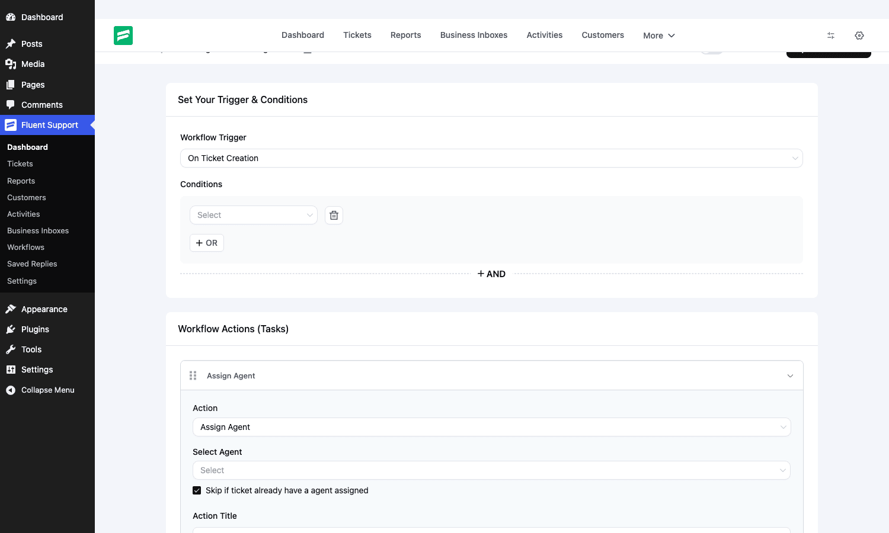This screenshot has height=533, width=889.
Task: Click the Collapse Menu arrow icon
Action: (11, 390)
